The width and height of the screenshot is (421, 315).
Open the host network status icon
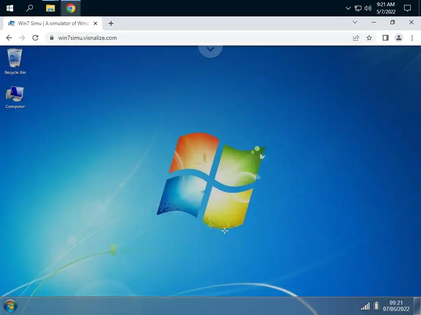pos(358,8)
